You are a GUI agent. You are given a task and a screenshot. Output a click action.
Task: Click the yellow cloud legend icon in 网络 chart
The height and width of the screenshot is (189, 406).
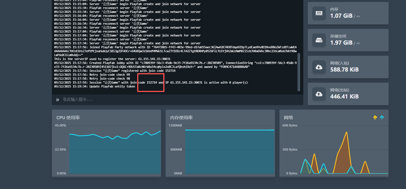375,117
